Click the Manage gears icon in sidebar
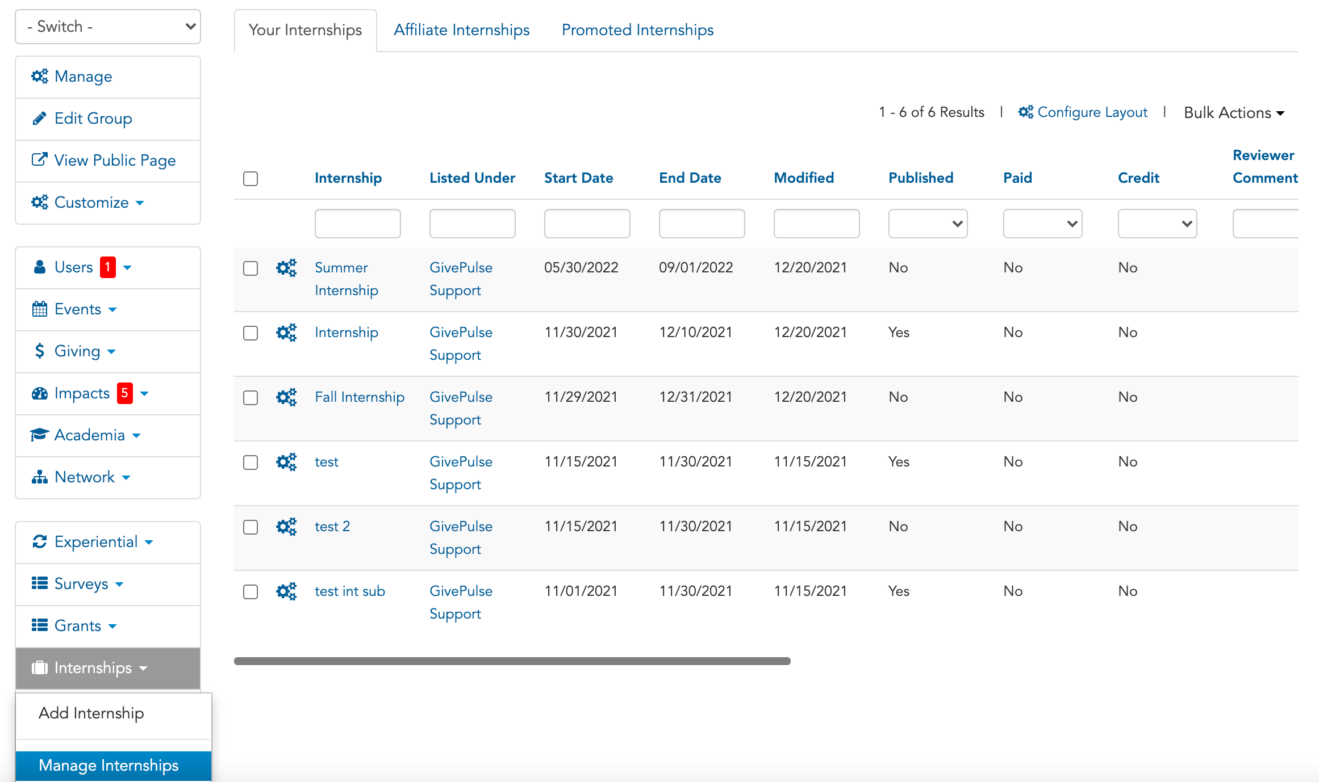This screenshot has width=1319, height=782. pos(40,77)
